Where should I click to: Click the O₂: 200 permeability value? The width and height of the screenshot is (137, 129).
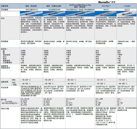point(98,103)
